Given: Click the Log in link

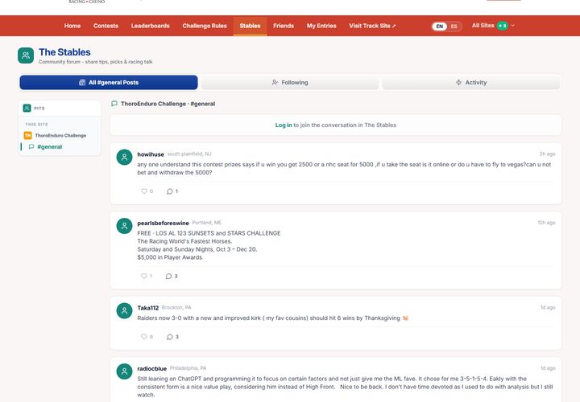Looking at the screenshot, I should (x=284, y=125).
